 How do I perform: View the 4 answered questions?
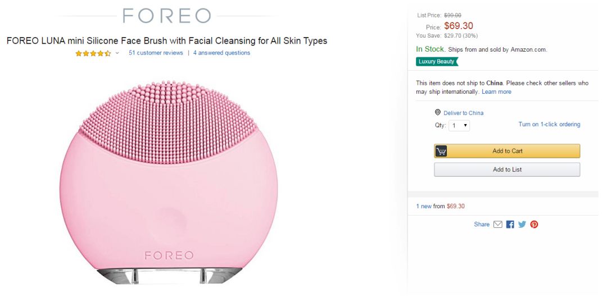221,53
